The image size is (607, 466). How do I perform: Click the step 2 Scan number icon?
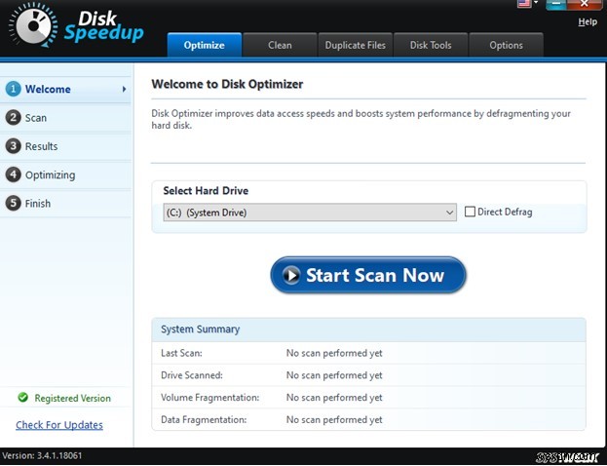[x=14, y=117]
